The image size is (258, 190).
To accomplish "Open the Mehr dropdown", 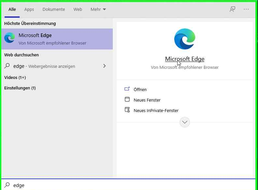I will 98,9.
